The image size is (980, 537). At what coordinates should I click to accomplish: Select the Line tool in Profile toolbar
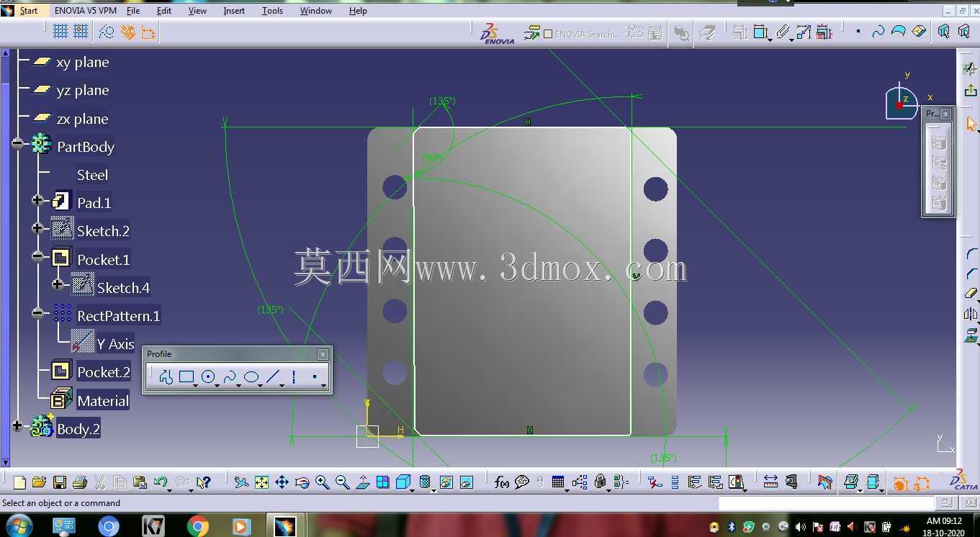pos(272,376)
